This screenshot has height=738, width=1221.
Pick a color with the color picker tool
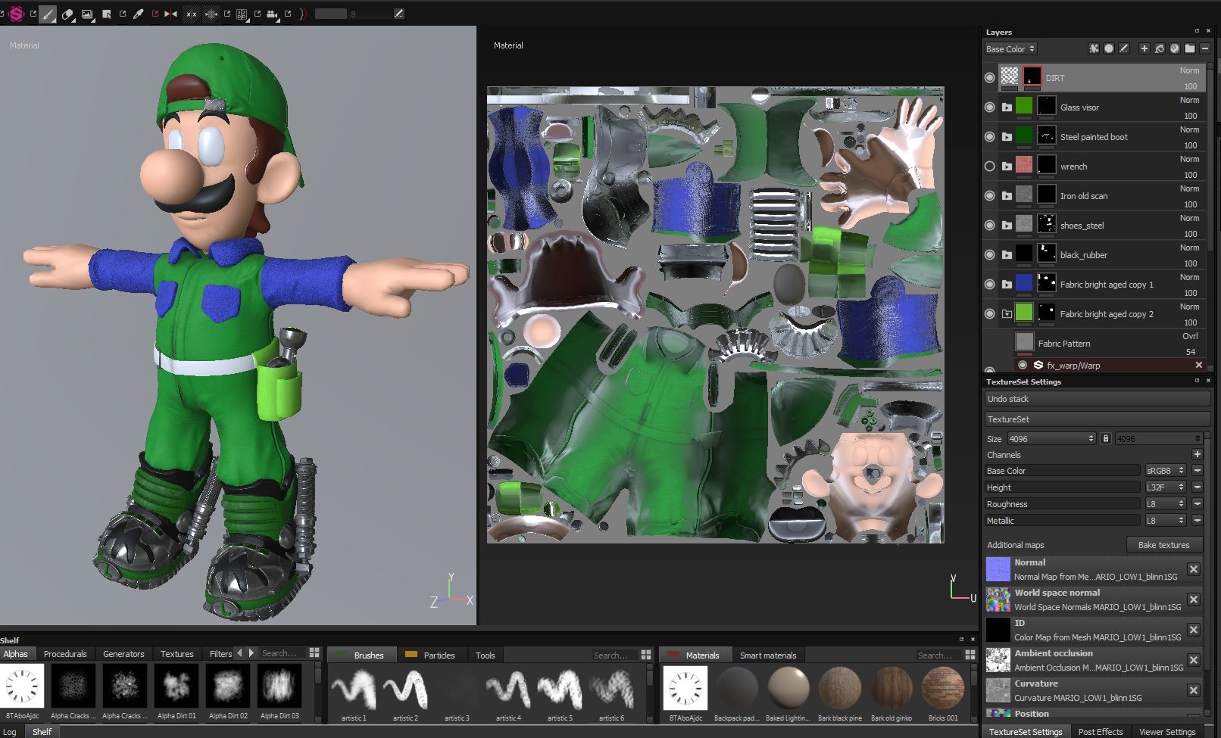138,13
